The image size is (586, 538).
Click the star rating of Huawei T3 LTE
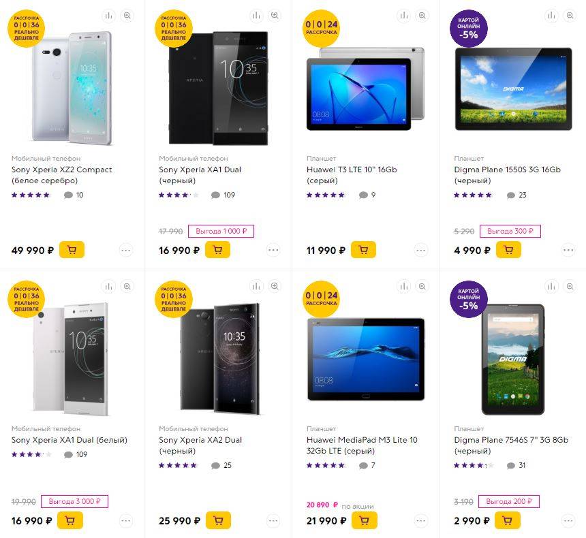click(x=326, y=195)
